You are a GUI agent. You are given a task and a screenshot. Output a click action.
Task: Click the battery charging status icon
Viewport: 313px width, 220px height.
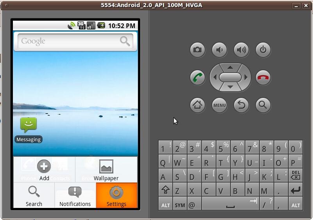click(101, 25)
